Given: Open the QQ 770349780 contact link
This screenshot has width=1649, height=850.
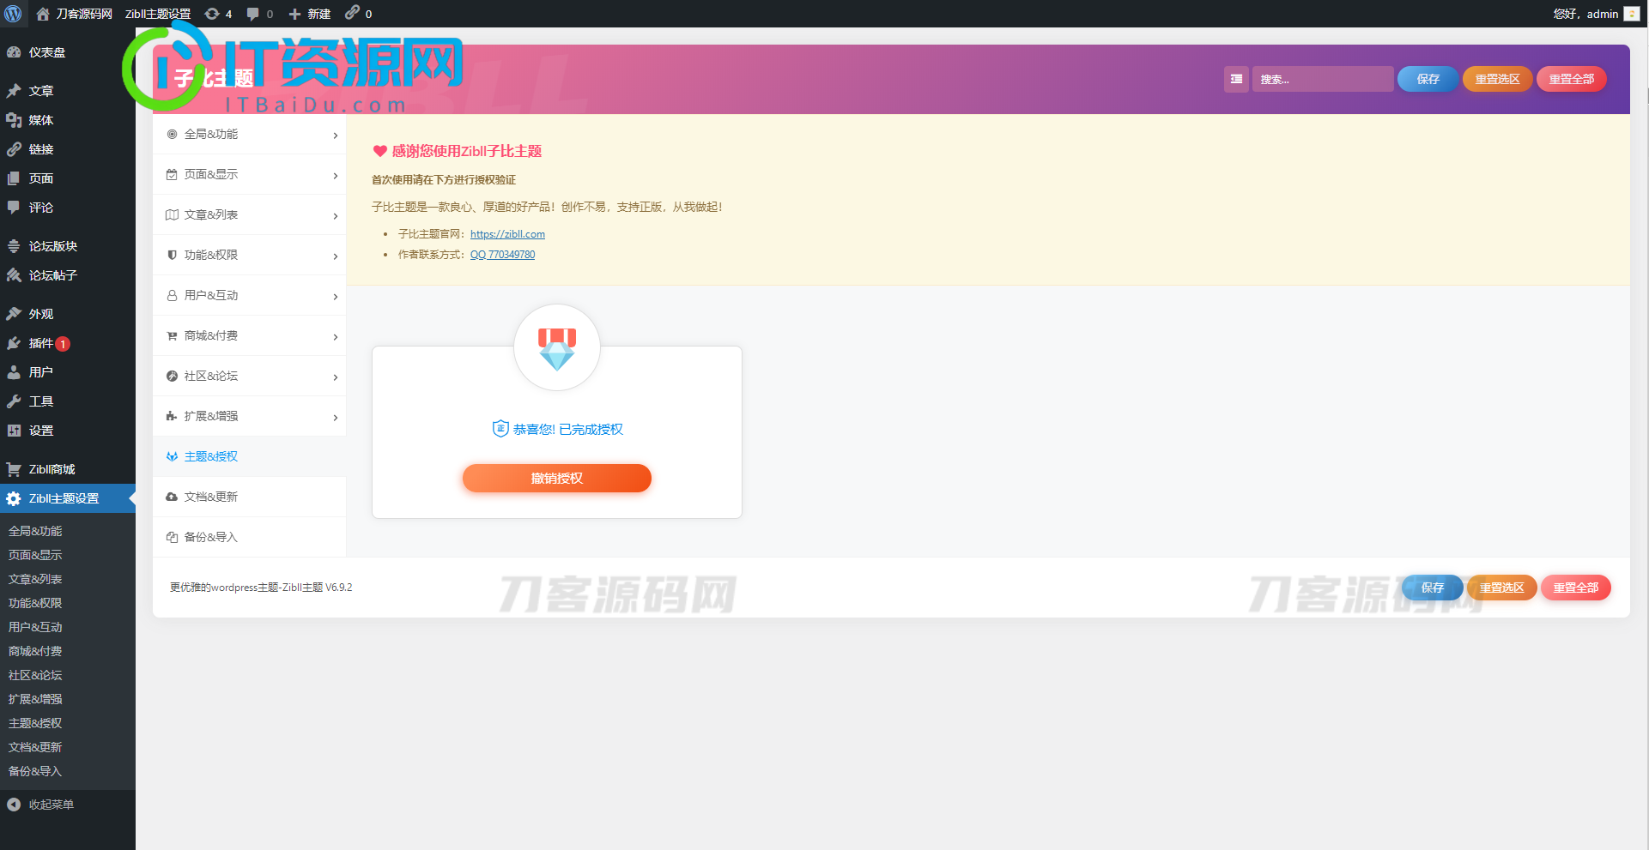Looking at the screenshot, I should (x=502, y=255).
